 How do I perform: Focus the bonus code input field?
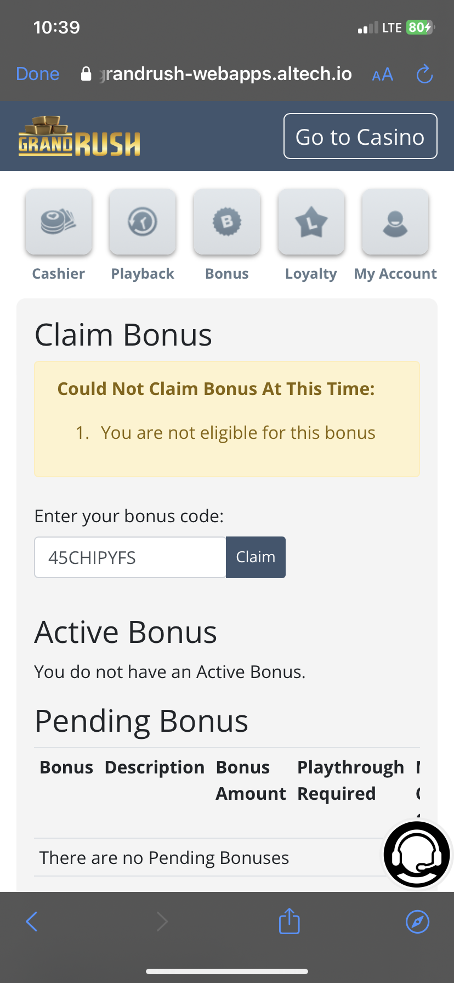pyautogui.click(x=130, y=557)
